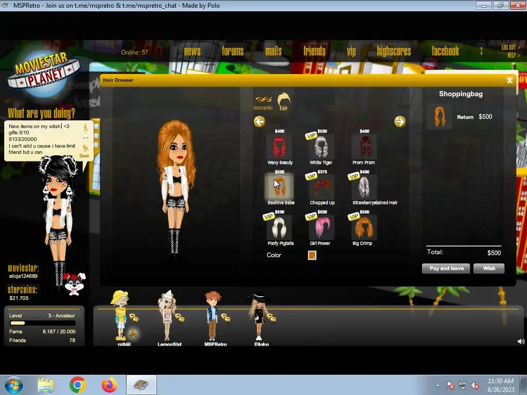Close the Hair Dresser dialog
This screenshot has height=395, width=527.
pyautogui.click(x=510, y=80)
